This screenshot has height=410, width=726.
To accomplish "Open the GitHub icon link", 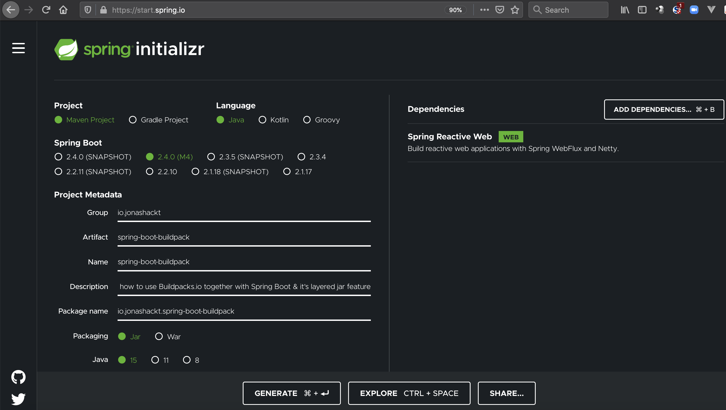I will click(x=18, y=377).
